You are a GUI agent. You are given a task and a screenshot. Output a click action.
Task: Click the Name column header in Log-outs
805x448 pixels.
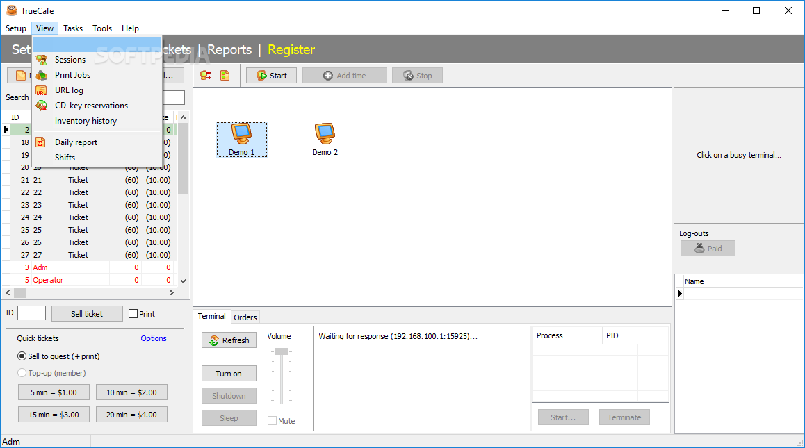(x=743, y=281)
